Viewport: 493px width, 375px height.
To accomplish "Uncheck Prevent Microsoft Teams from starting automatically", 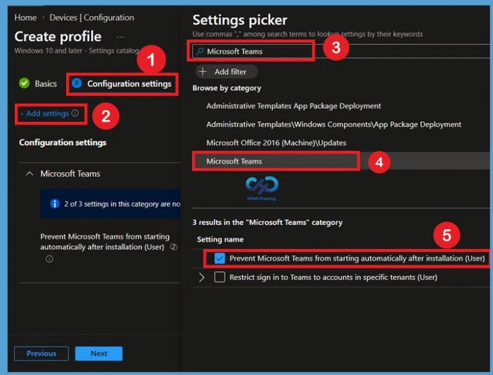I will coord(220,258).
